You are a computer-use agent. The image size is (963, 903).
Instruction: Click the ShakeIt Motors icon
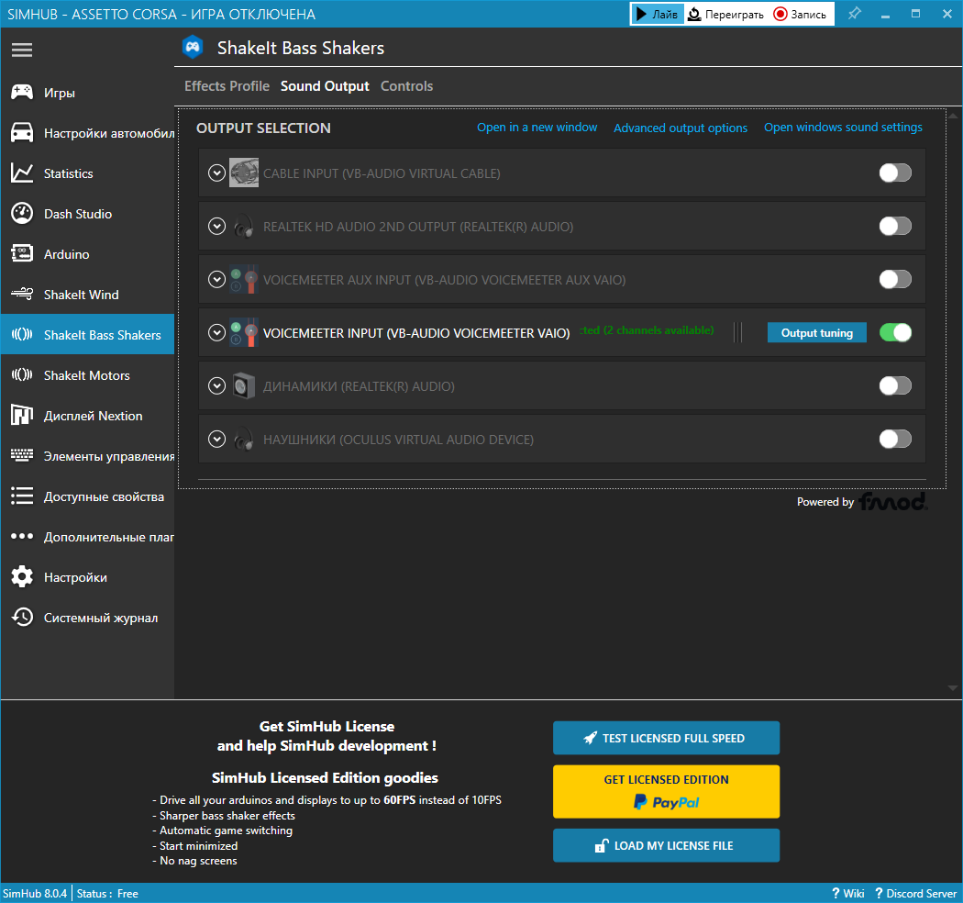click(x=22, y=375)
